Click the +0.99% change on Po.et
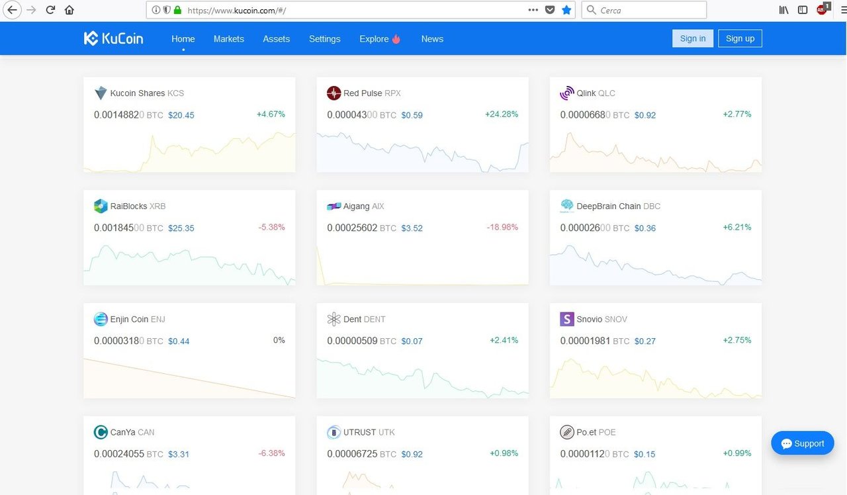Viewport: 847px width, 495px height. pos(737,453)
